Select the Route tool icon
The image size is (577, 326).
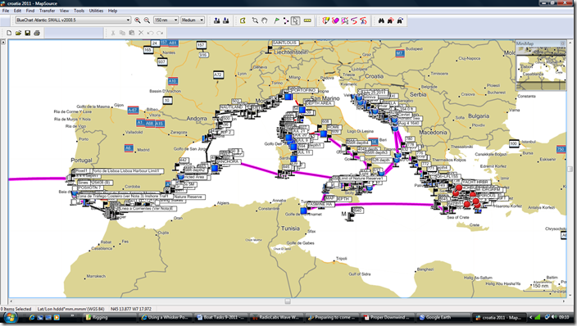(286, 20)
